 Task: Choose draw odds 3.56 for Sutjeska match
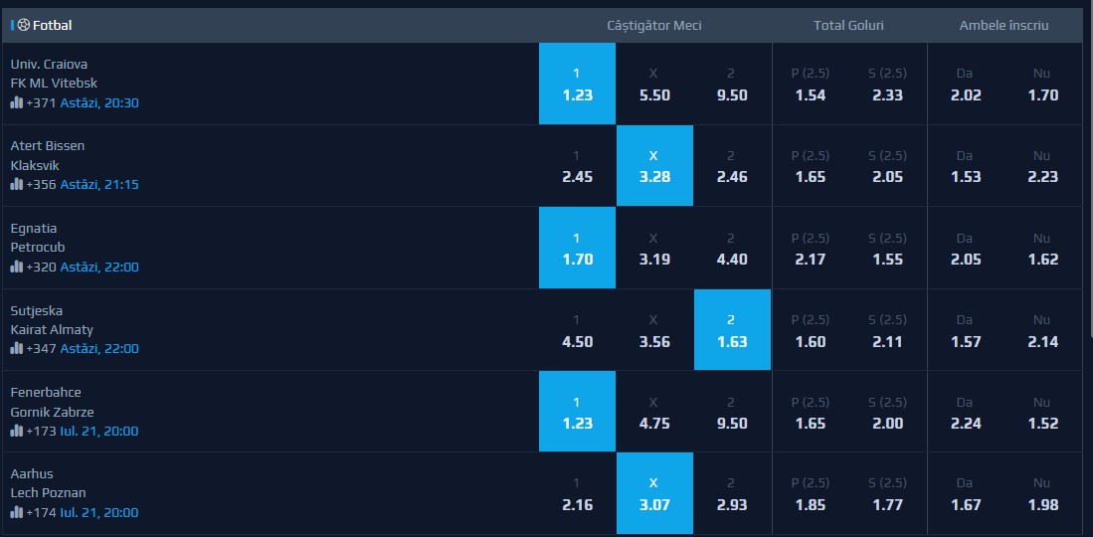654,330
